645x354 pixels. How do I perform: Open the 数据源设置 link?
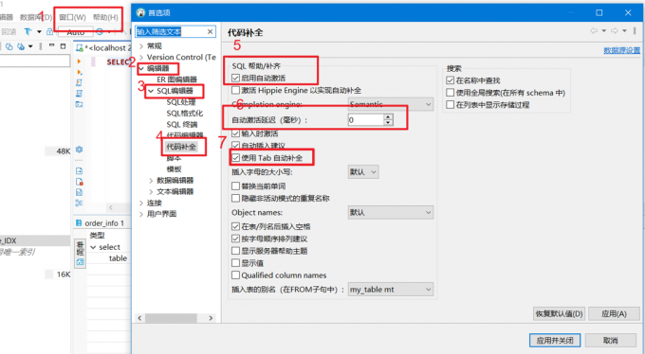621,50
